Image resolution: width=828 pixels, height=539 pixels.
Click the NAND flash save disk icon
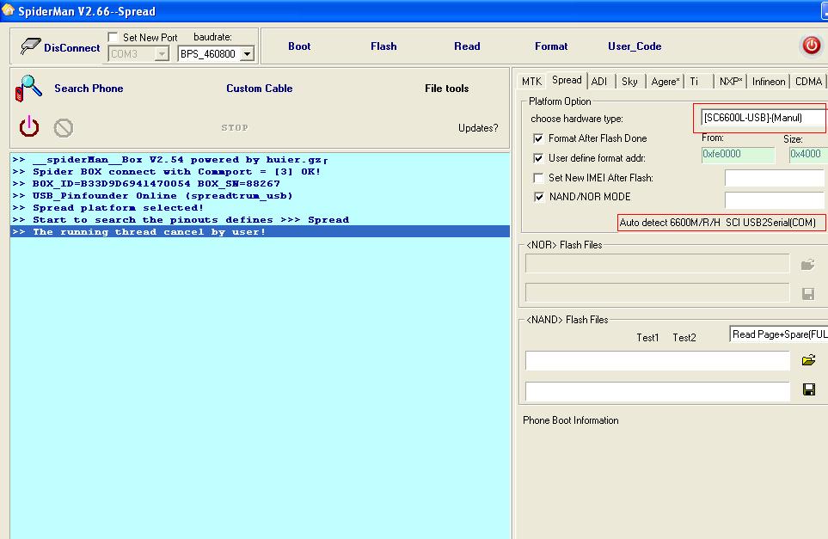(x=808, y=389)
